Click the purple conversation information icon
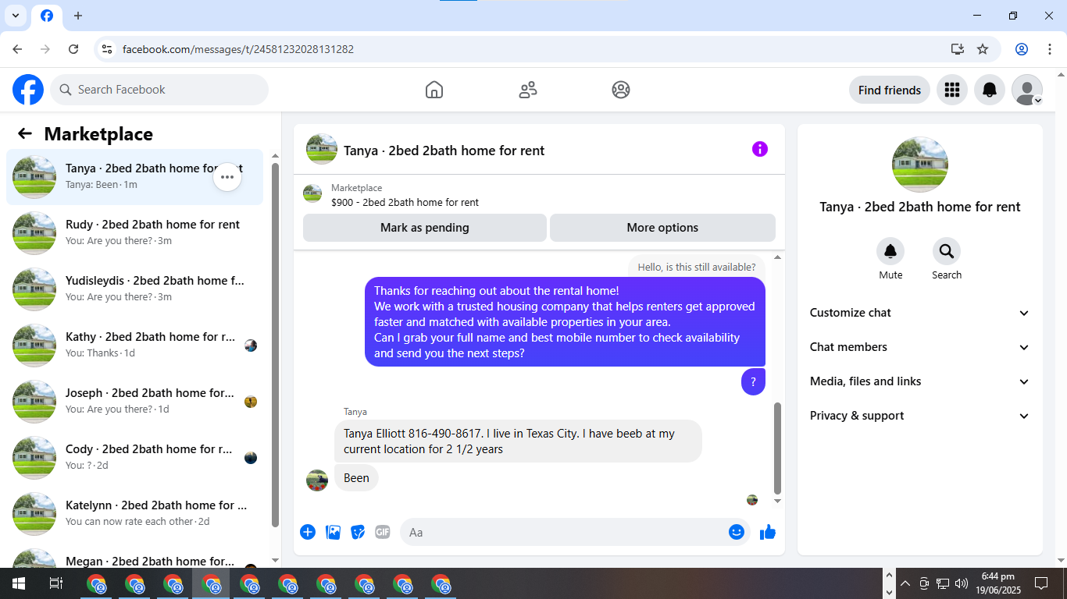The width and height of the screenshot is (1067, 599). coord(760,149)
